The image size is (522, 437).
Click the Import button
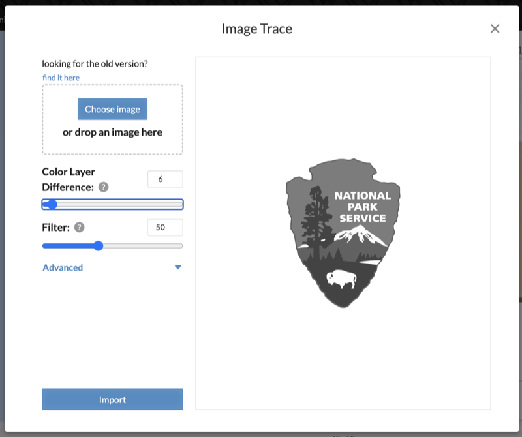click(112, 399)
